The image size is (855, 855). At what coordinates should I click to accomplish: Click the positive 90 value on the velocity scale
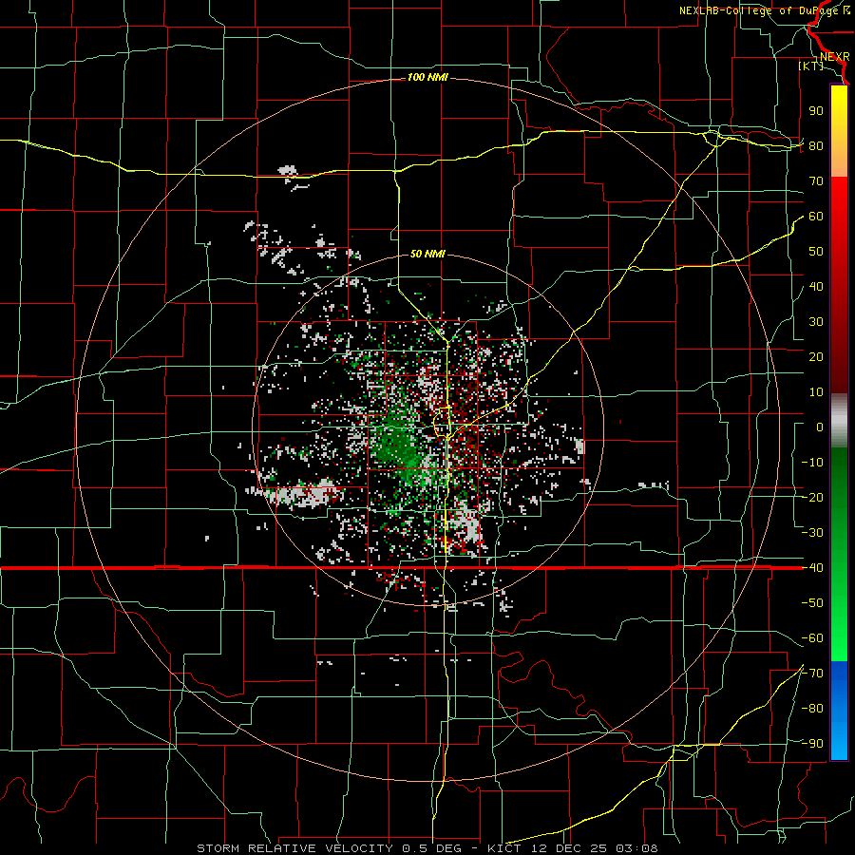click(x=816, y=111)
